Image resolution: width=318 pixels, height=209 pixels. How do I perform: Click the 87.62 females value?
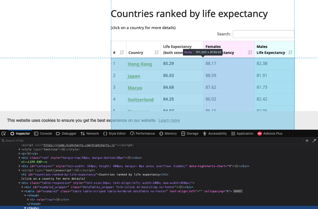211,87
